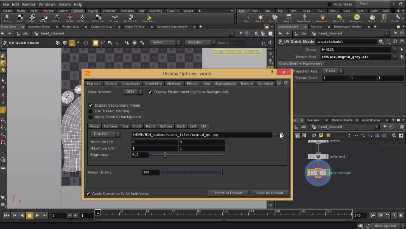Click the network view search magnifier icon
This screenshot has height=229, width=406.
pyautogui.click(x=394, y=136)
